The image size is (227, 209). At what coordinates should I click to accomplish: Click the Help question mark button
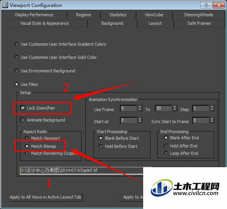click(206, 5)
